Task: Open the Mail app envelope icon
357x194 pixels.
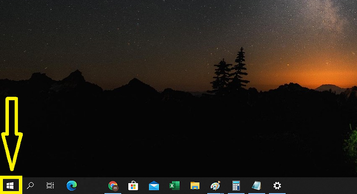Action: pos(154,186)
